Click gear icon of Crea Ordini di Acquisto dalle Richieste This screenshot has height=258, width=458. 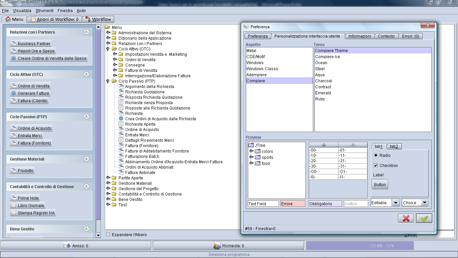coord(121,119)
